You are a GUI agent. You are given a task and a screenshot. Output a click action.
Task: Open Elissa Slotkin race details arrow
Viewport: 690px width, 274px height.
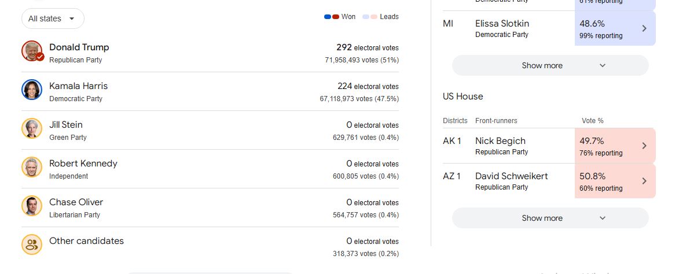[644, 28]
